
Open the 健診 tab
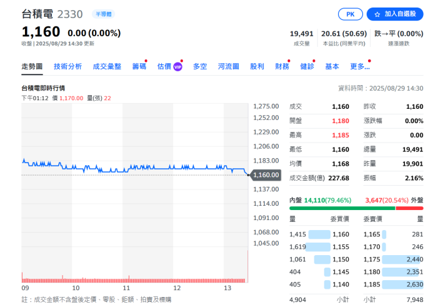(x=307, y=66)
